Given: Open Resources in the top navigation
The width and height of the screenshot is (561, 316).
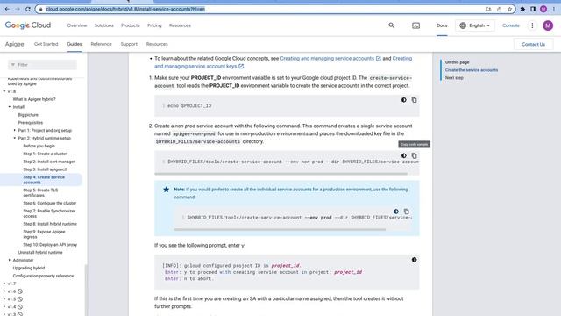Looking at the screenshot, I should coord(180,25).
